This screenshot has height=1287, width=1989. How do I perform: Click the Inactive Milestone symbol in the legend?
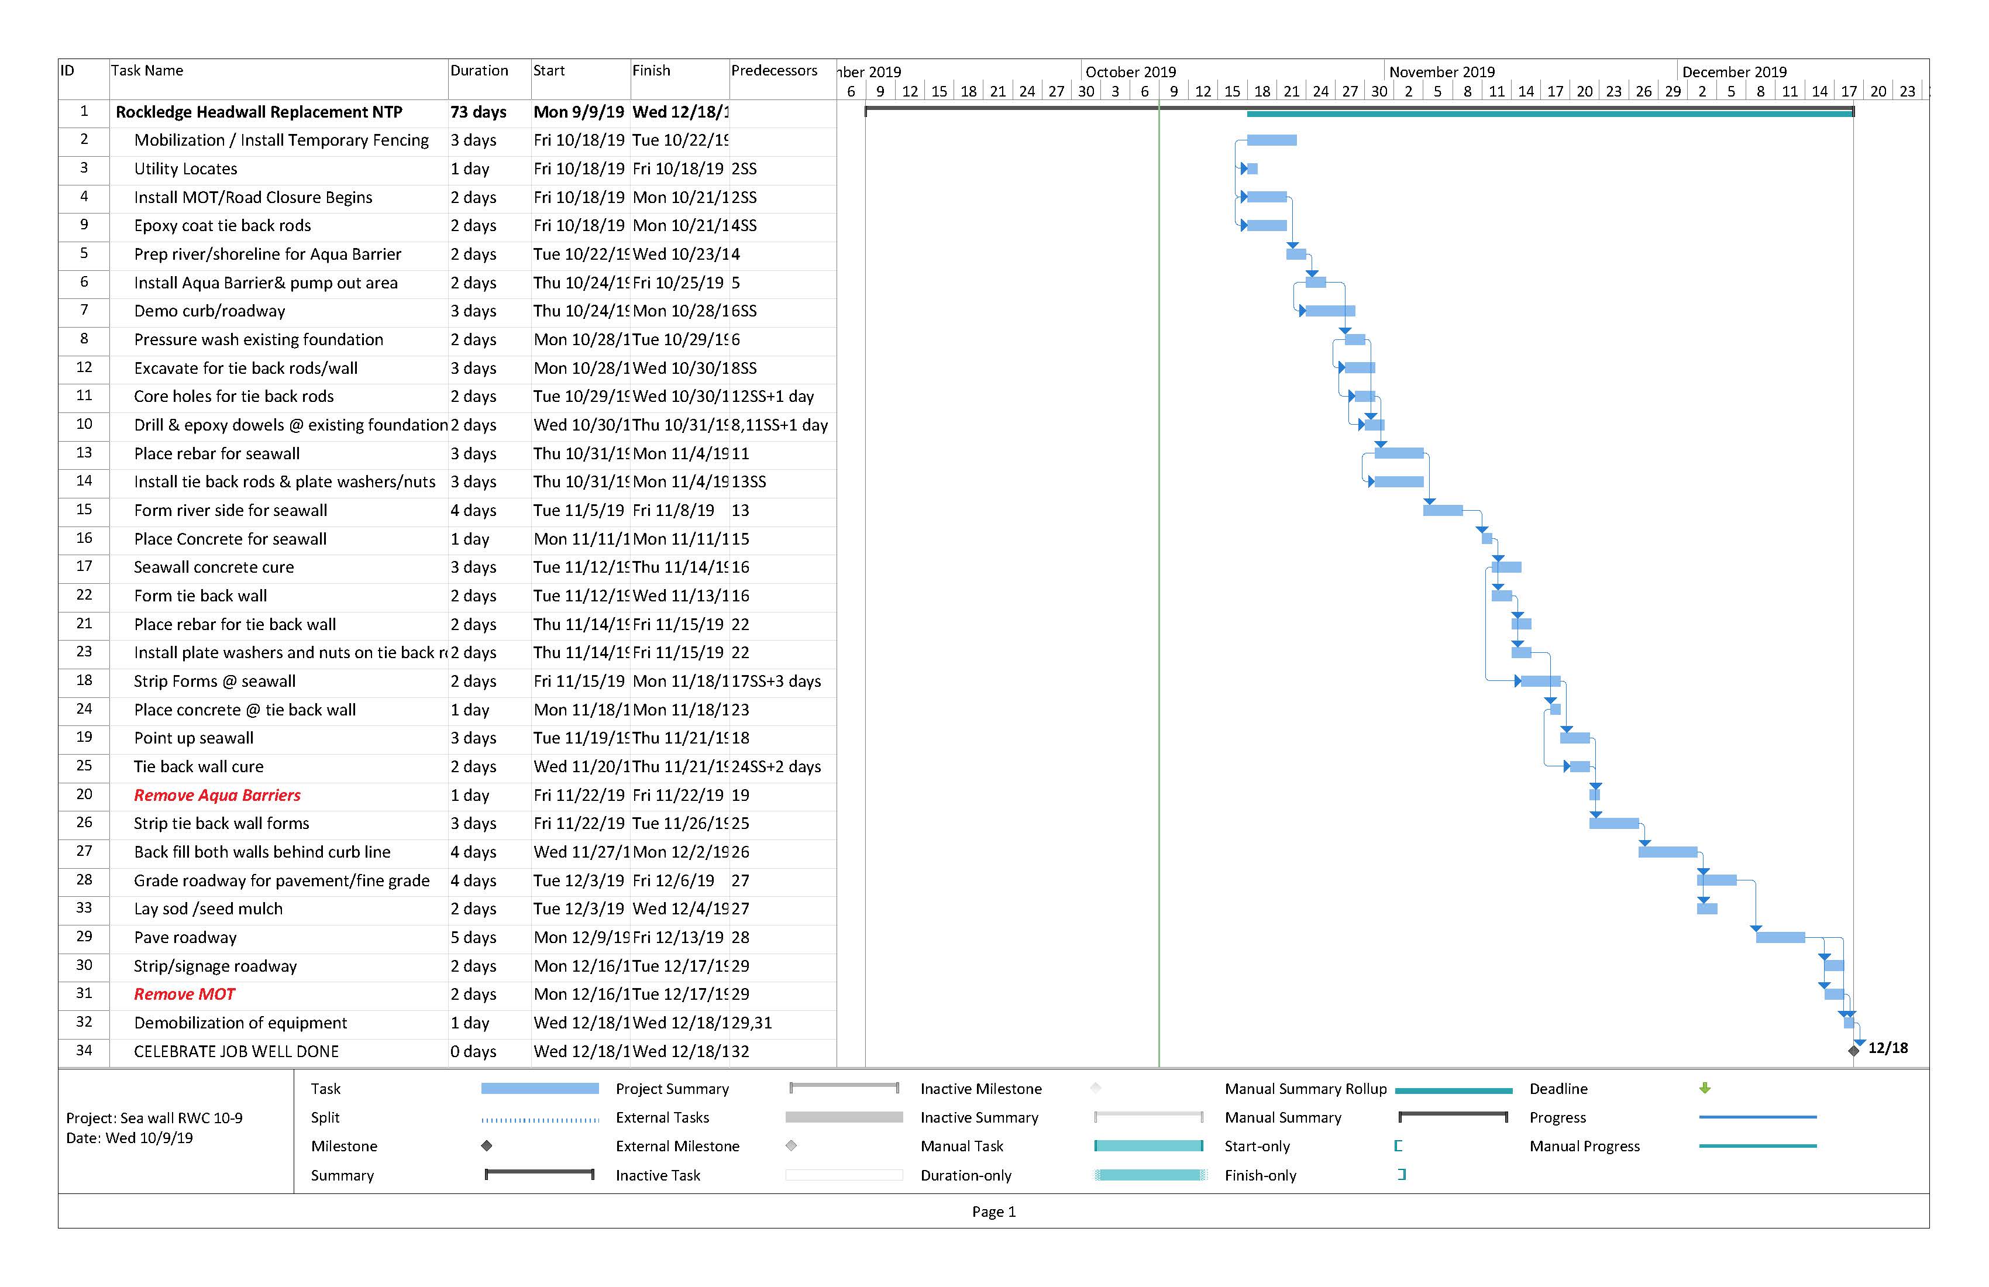pos(1096,1088)
